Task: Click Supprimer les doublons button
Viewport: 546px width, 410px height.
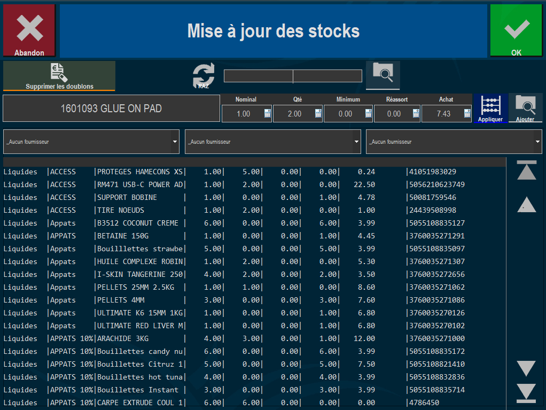Action: pos(59,76)
